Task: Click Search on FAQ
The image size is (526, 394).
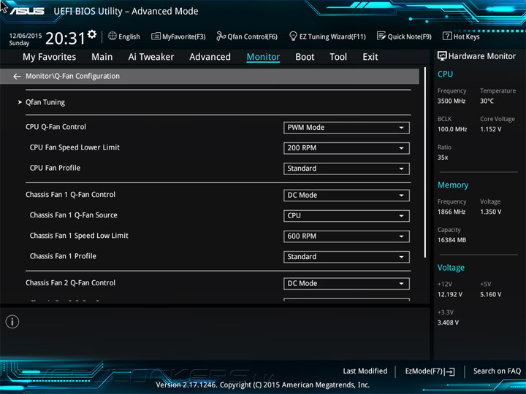Action: pos(497,371)
